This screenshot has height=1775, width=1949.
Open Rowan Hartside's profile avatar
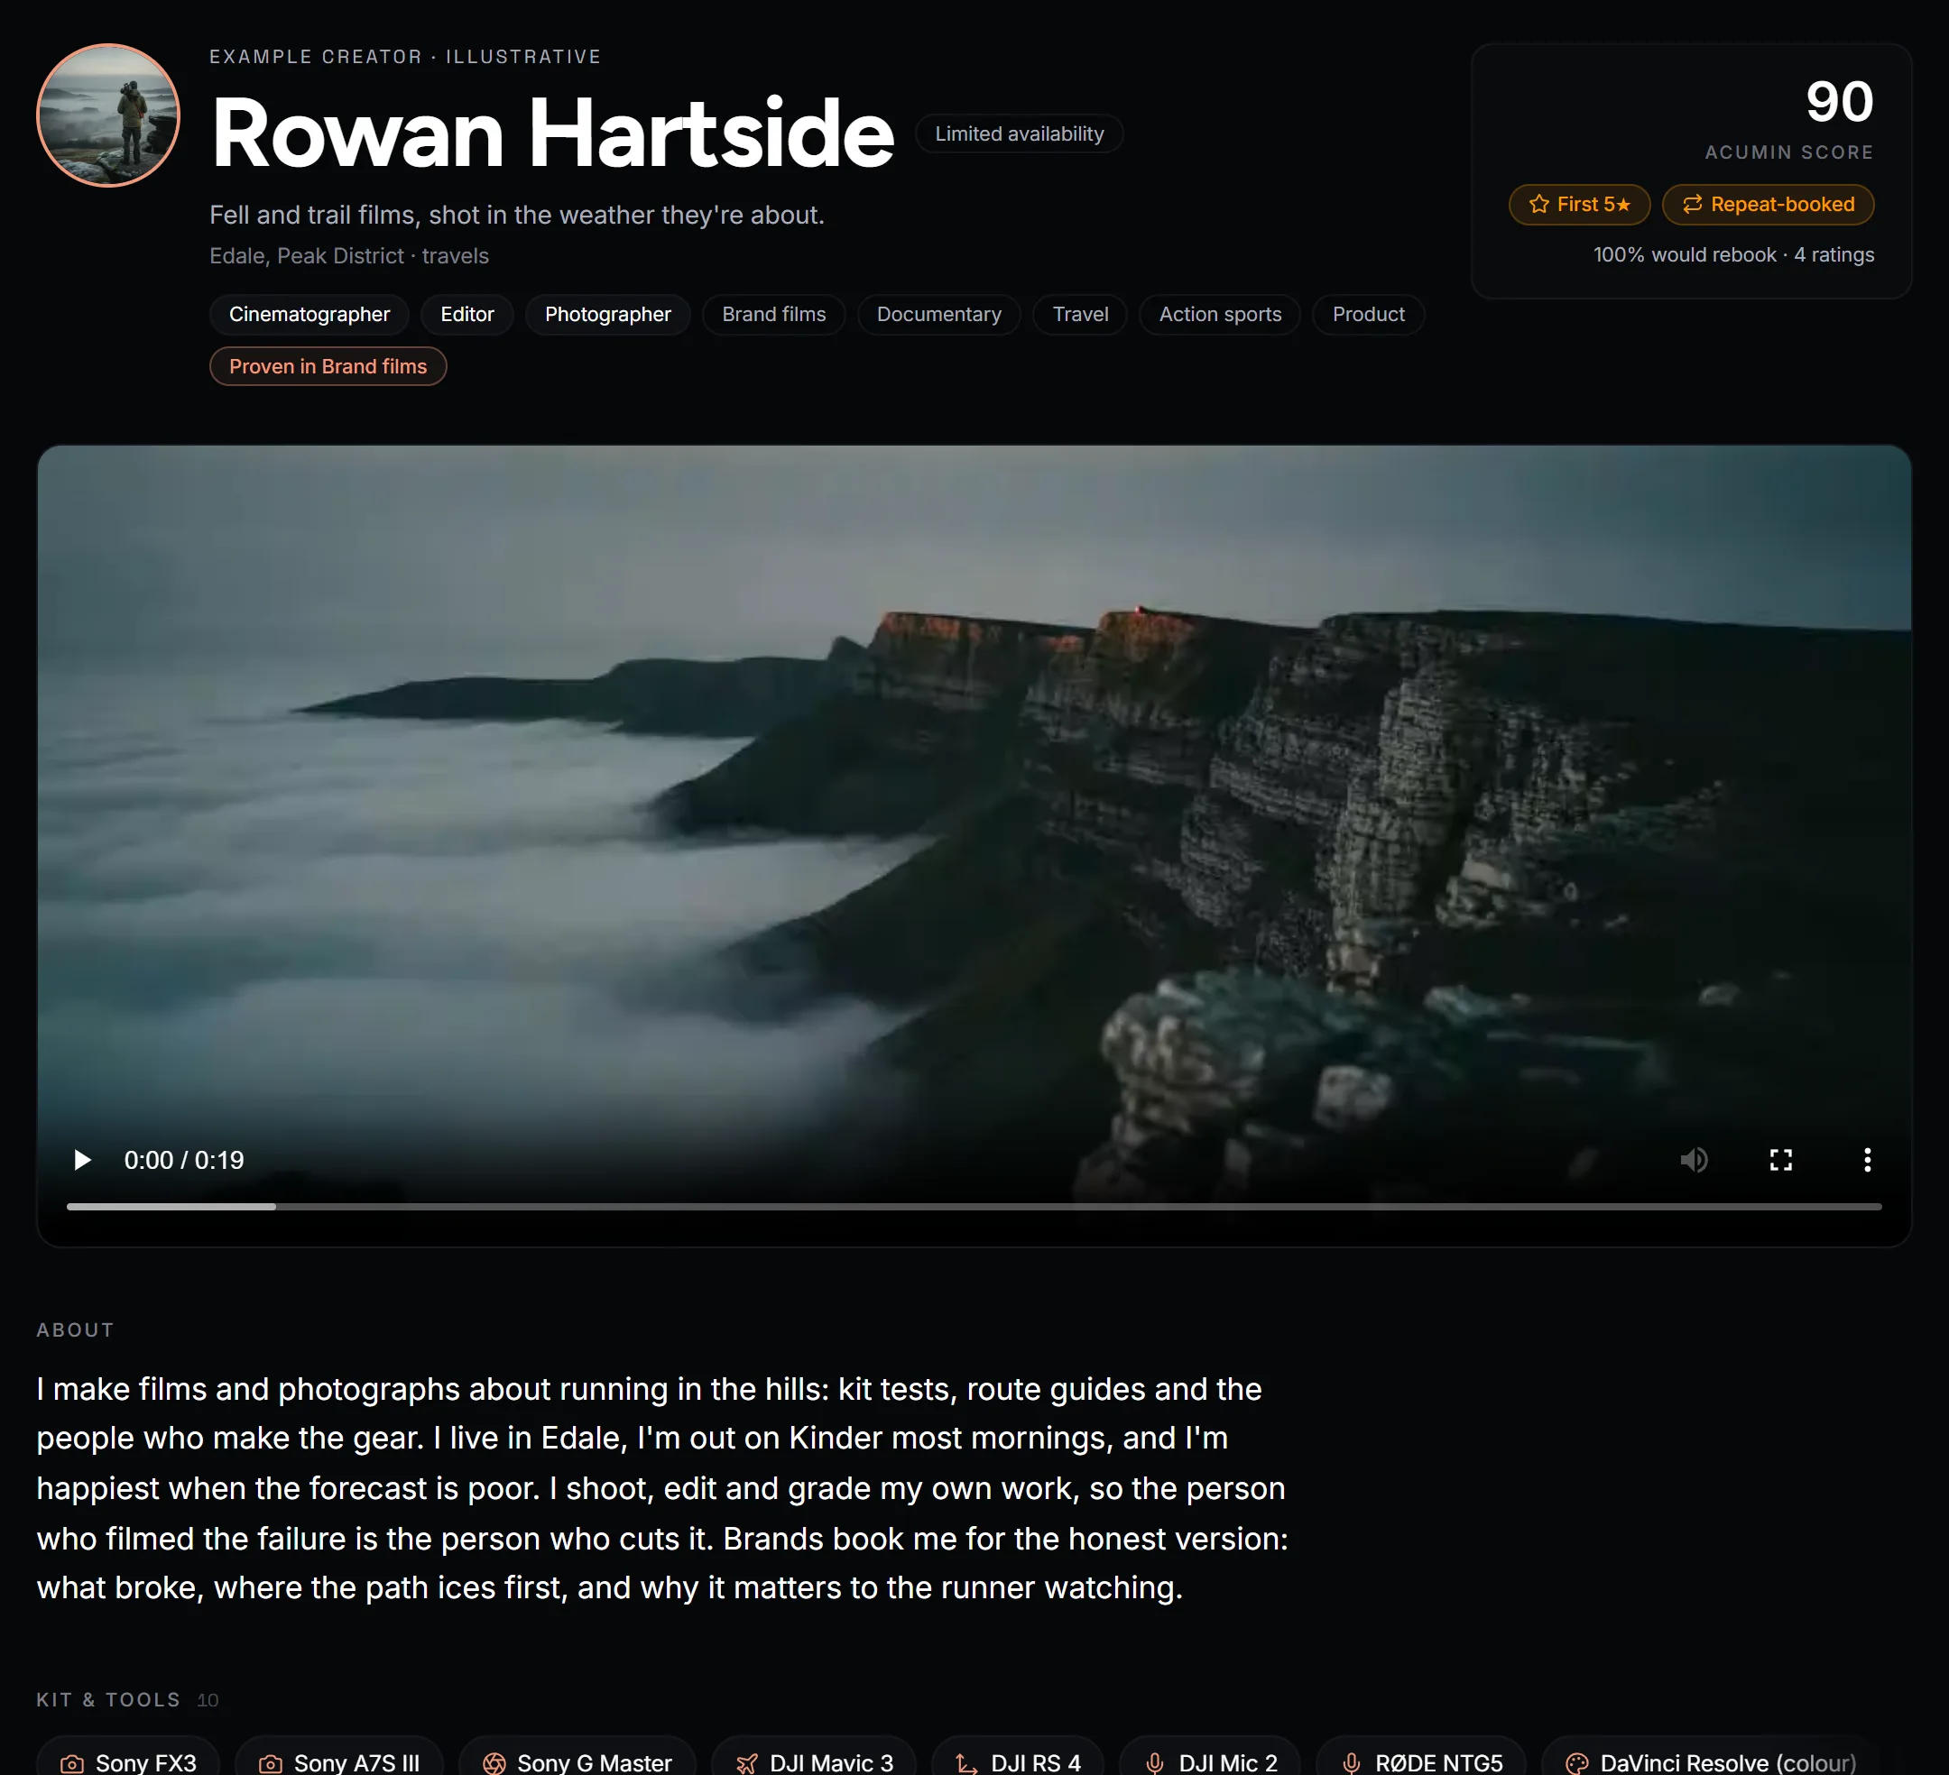coord(108,115)
